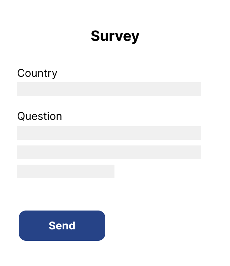Select the second Question input line
Viewport: 230px width, 266px height.
[x=109, y=152]
